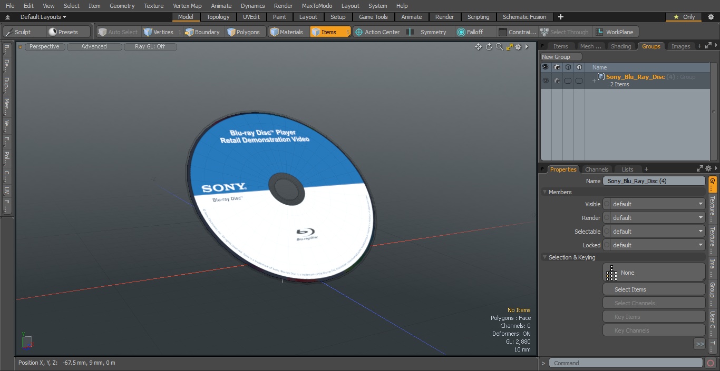
Task: Switch to the Channels tab
Action: coord(597,169)
